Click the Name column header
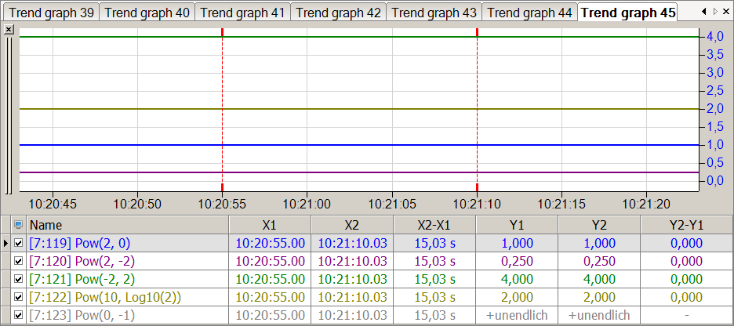This screenshot has width=734, height=326. click(x=127, y=225)
